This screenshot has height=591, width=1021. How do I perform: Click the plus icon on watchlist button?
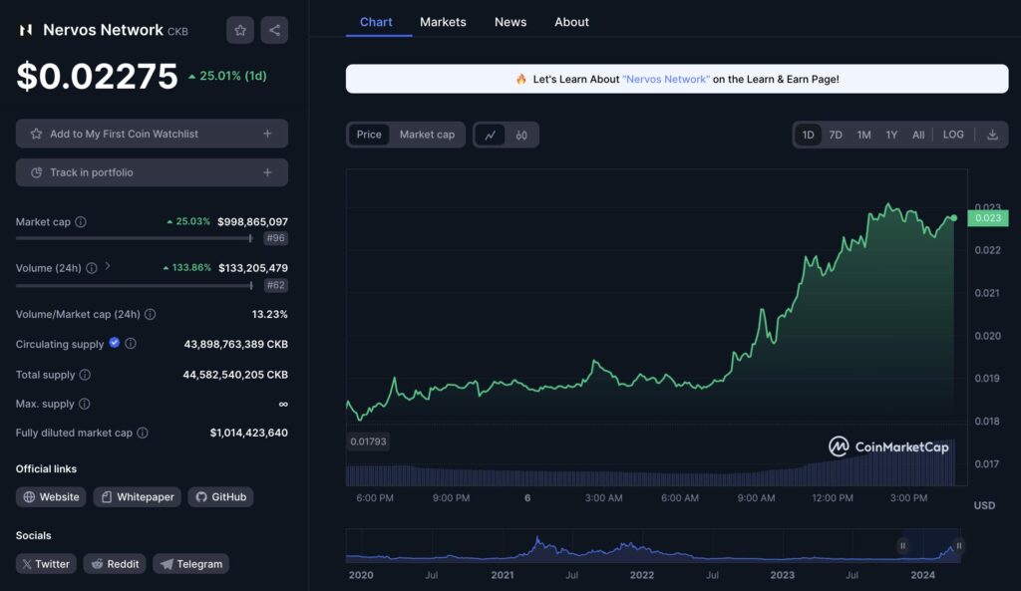point(267,134)
